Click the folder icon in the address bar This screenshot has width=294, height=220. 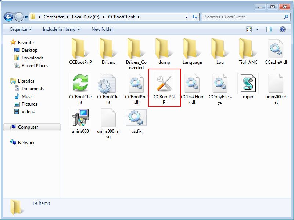pyautogui.click(x=33, y=17)
